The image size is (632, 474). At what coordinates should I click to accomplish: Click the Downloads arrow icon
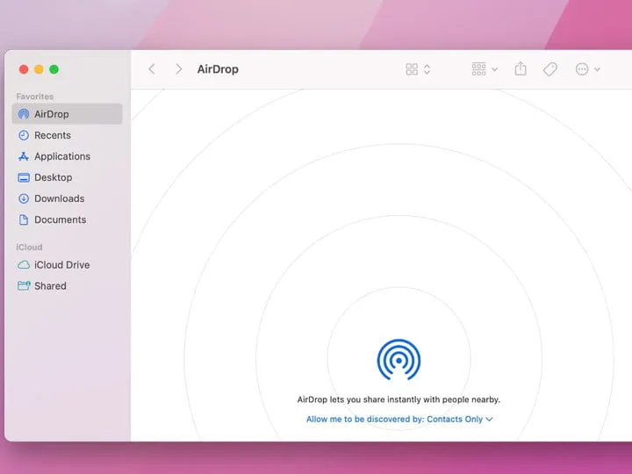[24, 198]
